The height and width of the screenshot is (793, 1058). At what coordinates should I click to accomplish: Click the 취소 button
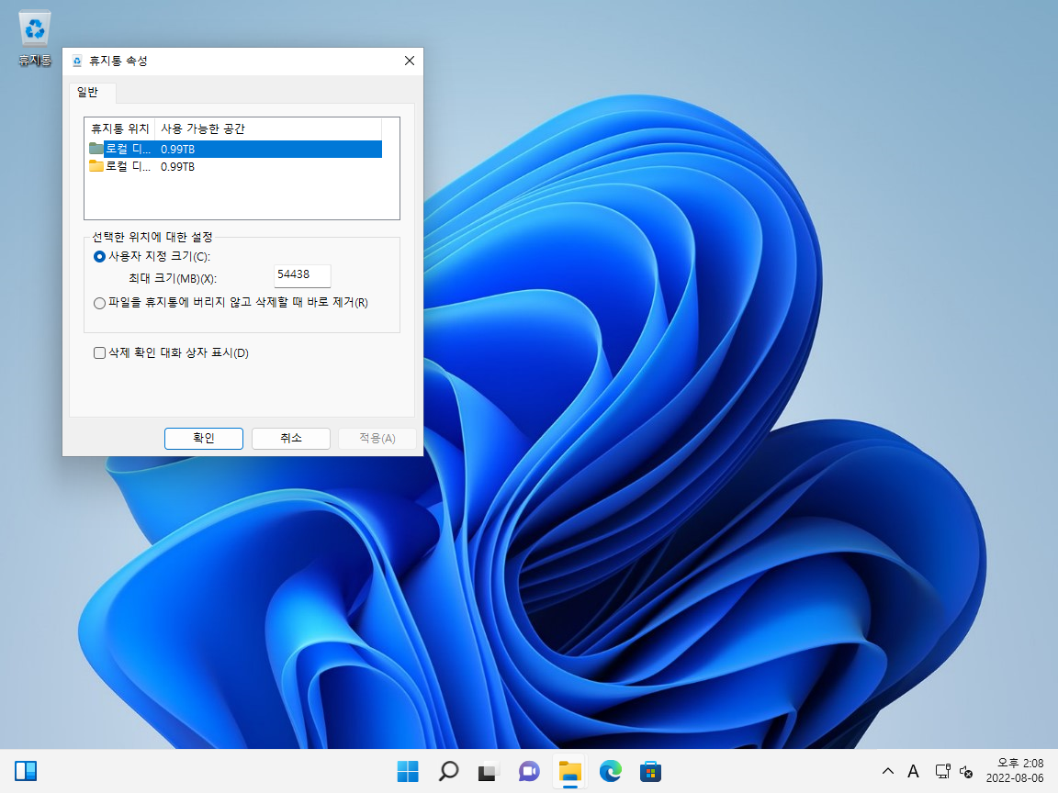point(291,439)
